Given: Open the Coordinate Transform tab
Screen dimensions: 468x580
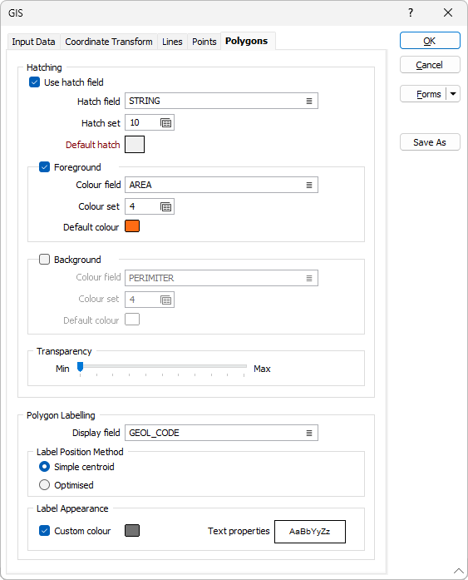Looking at the screenshot, I should coord(109,42).
